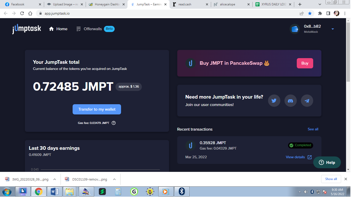Viewport: 355px width, 211px height.
Task: Close the Facebook tab
Action: pyautogui.click(x=40, y=4)
